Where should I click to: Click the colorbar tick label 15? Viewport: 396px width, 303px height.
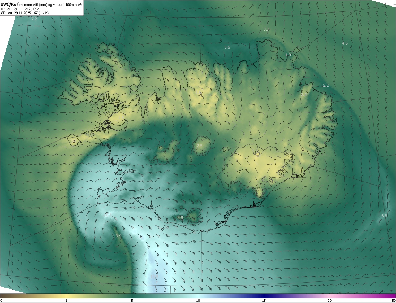pos(264,301)
